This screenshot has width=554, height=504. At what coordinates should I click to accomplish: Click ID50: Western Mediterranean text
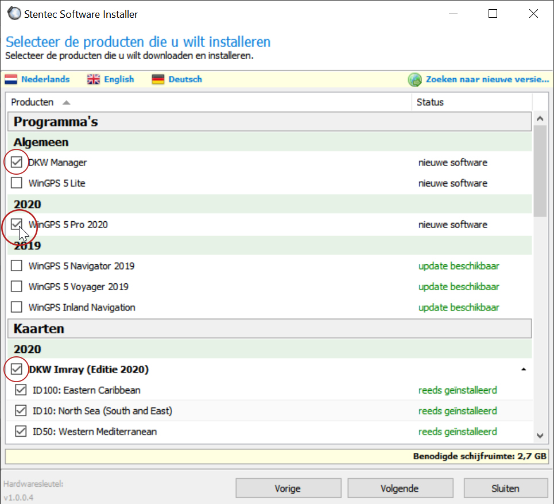click(x=95, y=432)
